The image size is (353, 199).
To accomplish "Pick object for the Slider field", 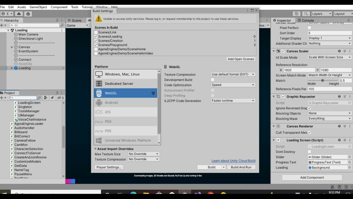I will coord(350,157).
